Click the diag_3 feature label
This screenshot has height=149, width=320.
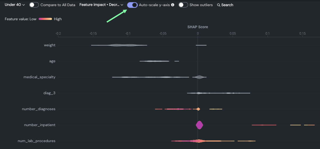pos(49,93)
